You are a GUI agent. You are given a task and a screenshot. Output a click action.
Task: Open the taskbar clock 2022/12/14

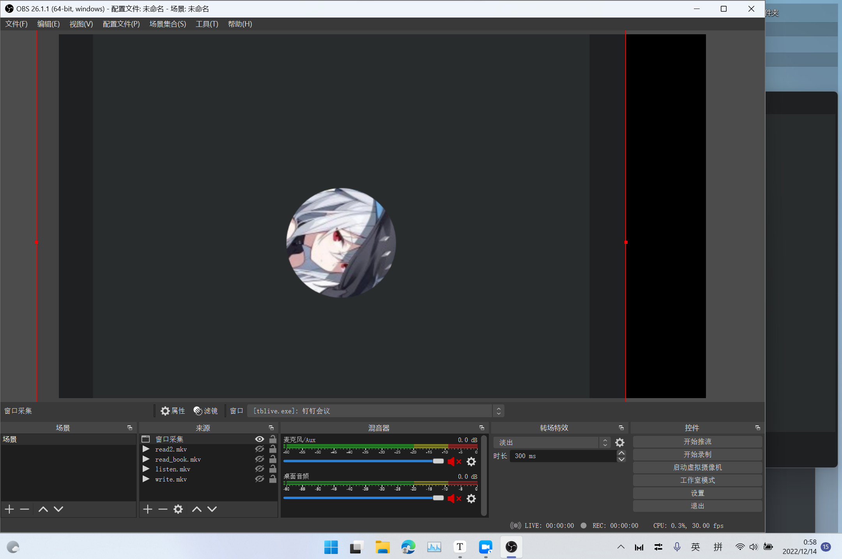(x=800, y=547)
